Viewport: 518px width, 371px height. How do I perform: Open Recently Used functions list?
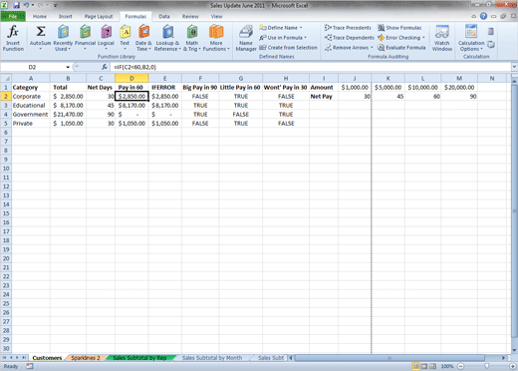63,38
